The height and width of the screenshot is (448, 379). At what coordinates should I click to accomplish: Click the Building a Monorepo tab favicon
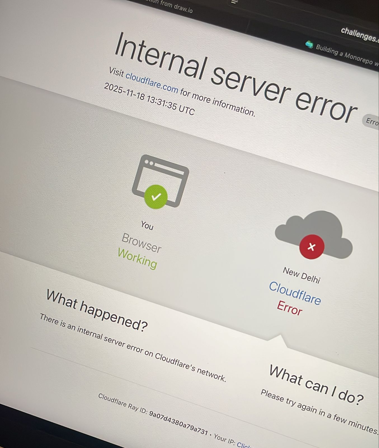click(x=309, y=44)
